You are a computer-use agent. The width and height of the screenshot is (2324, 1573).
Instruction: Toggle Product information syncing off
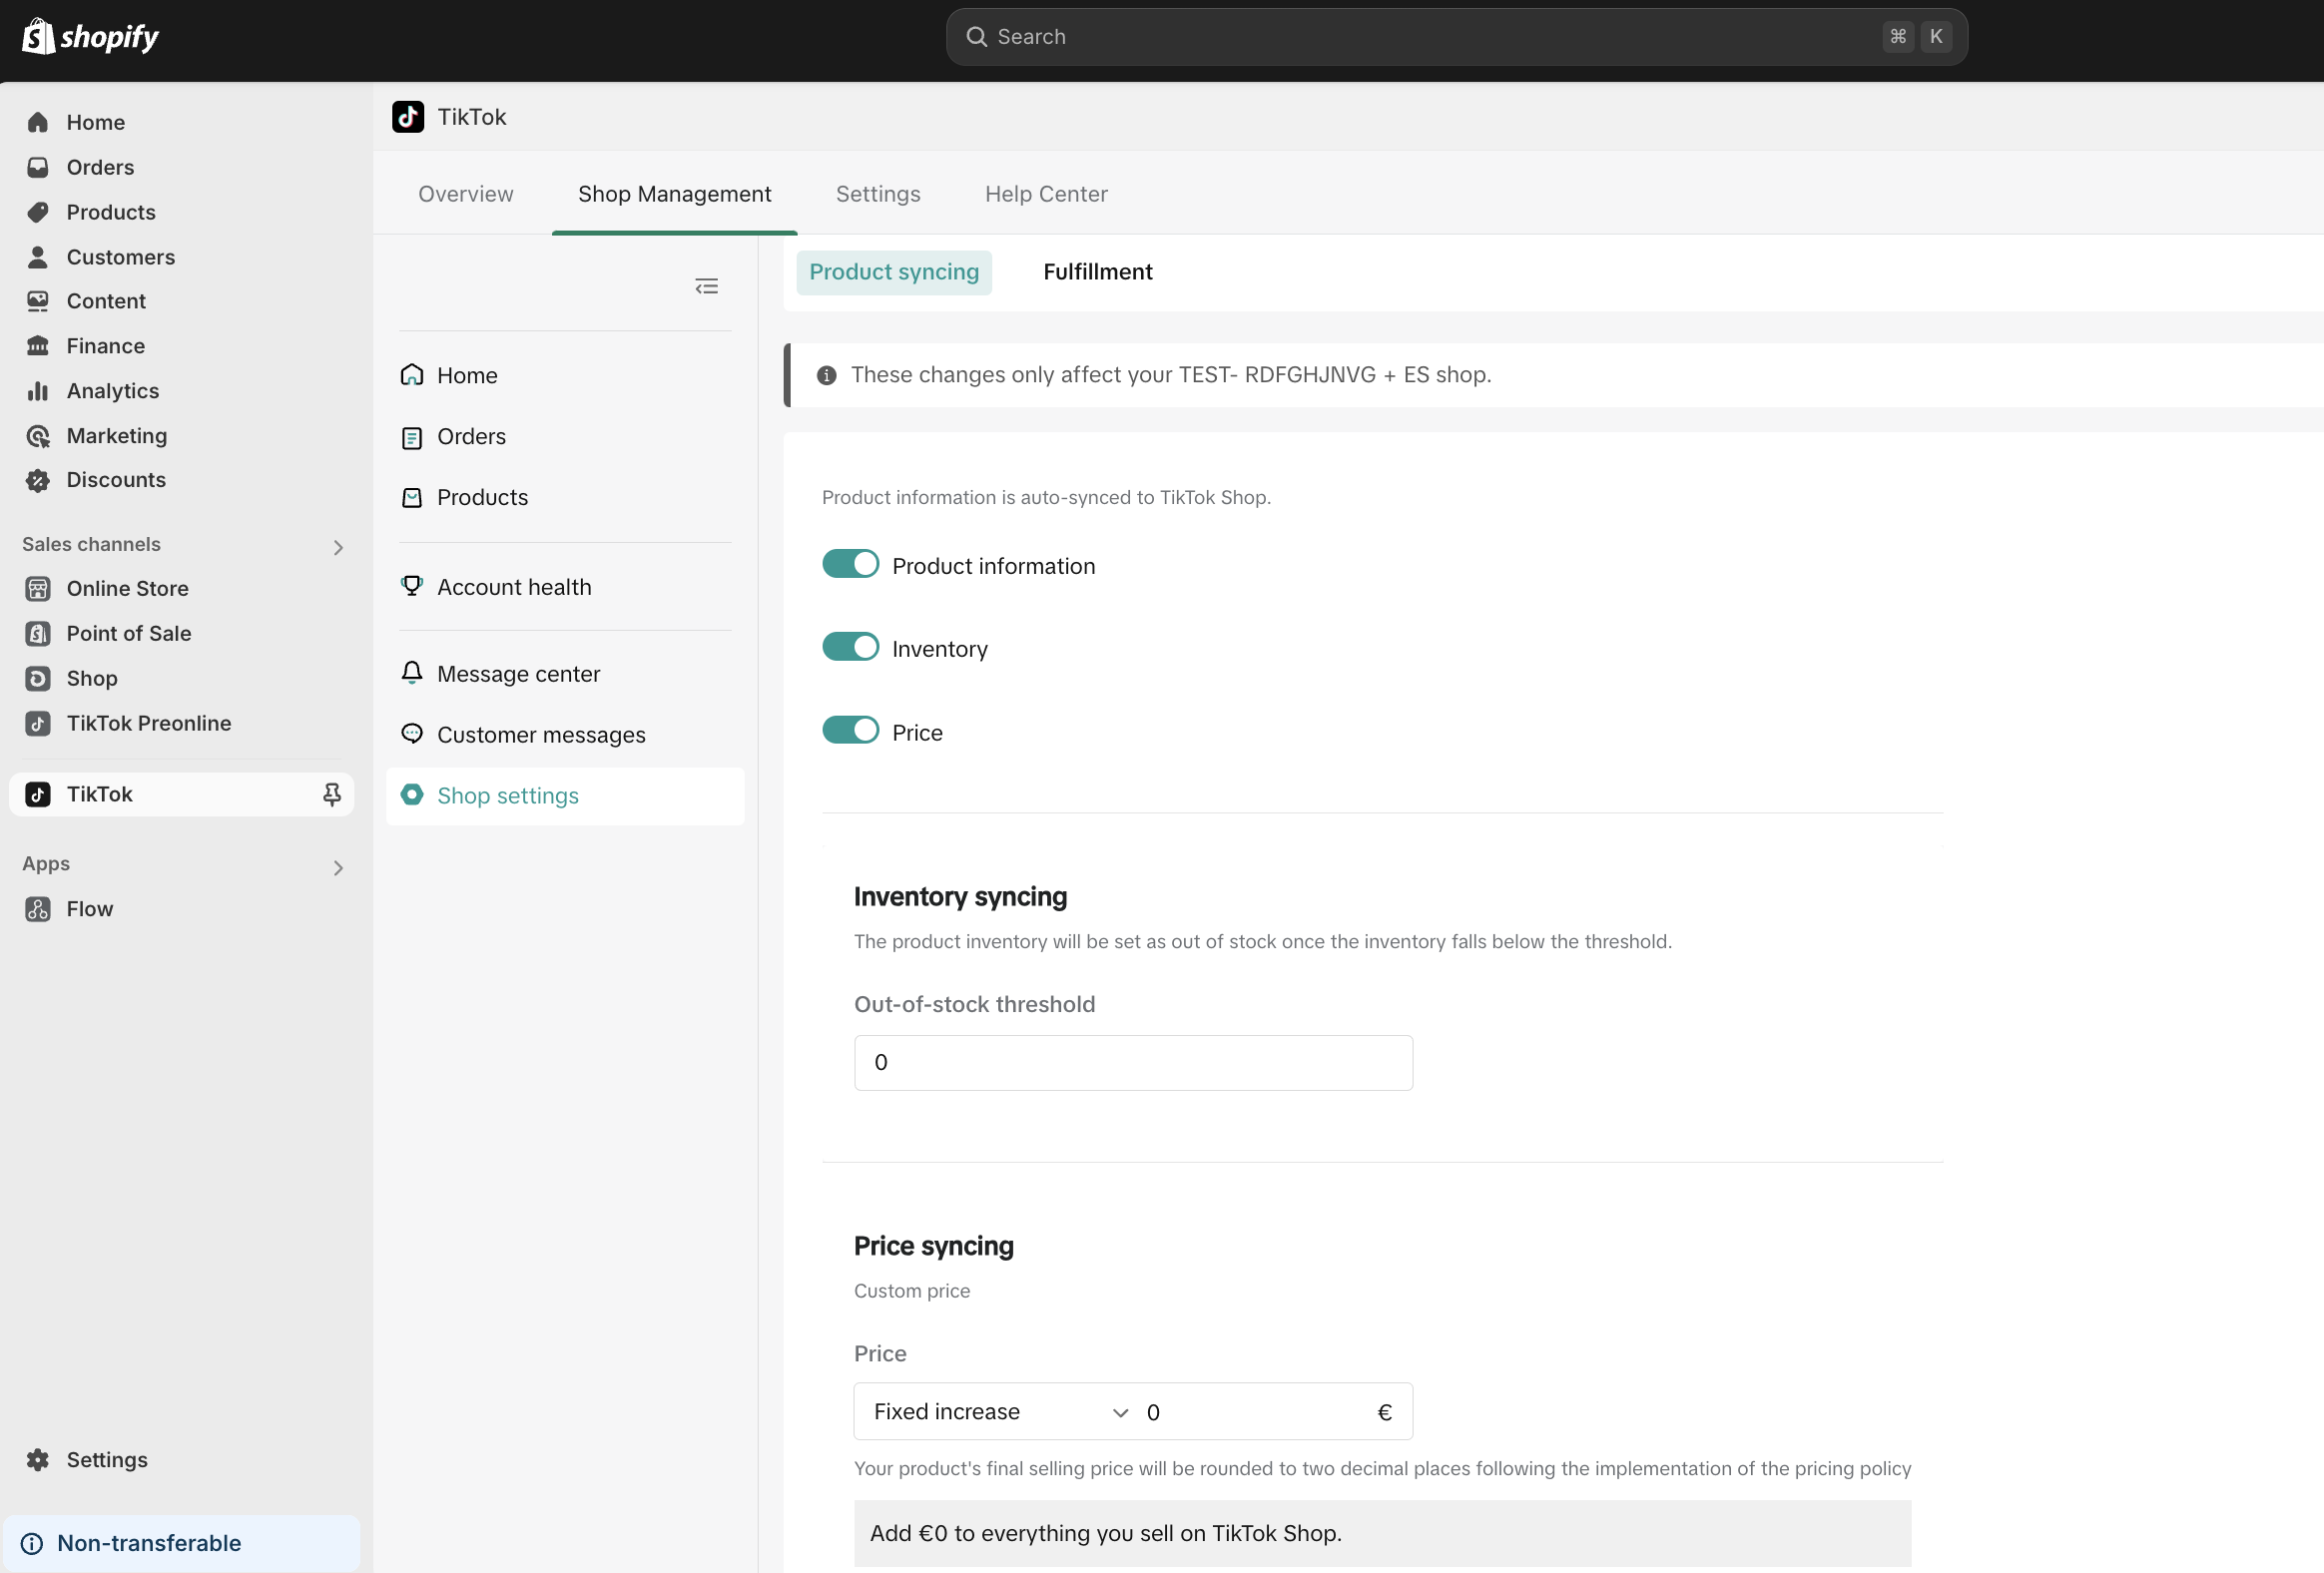(851, 565)
